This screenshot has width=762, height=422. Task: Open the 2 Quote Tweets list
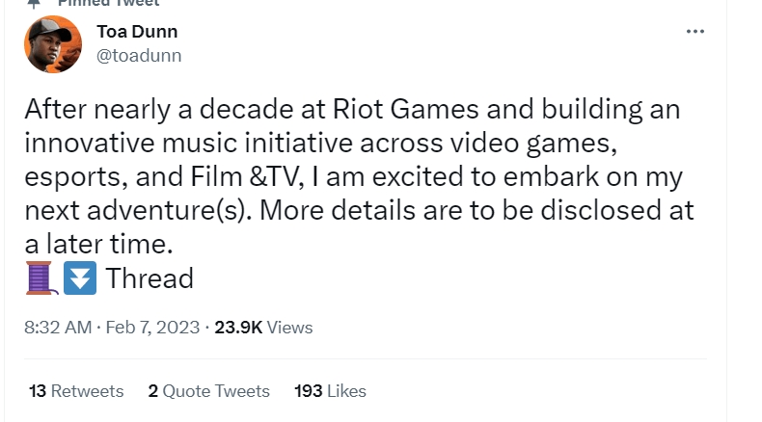pyautogui.click(x=208, y=391)
